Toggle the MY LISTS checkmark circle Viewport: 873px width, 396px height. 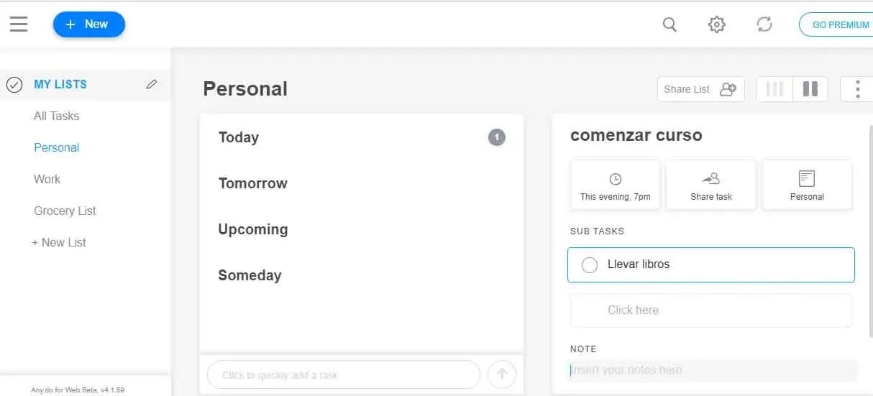pyautogui.click(x=14, y=85)
